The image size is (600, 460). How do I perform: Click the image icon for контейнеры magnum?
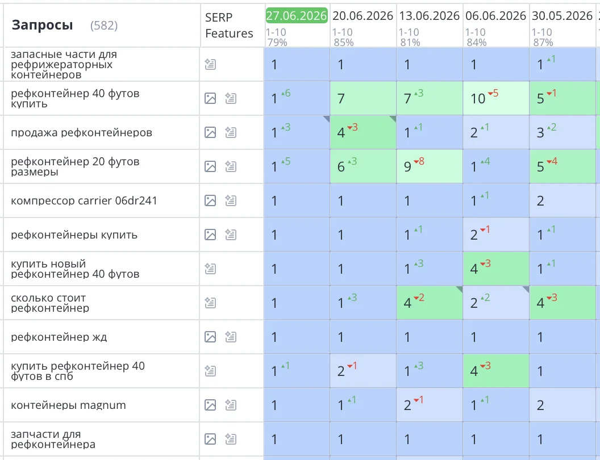coord(210,404)
